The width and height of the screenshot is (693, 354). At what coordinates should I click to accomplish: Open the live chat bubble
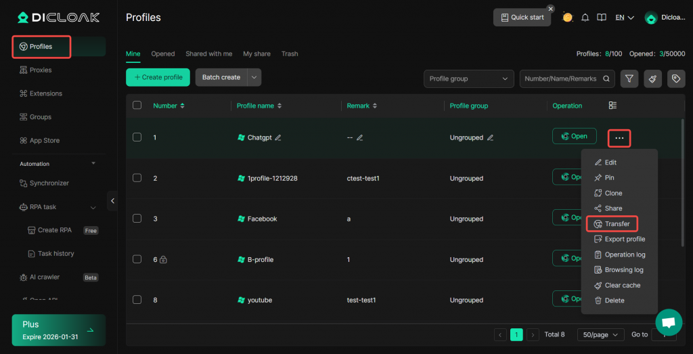pos(669,322)
